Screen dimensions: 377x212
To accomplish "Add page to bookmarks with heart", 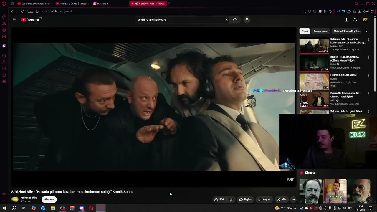I will coord(331,11).
